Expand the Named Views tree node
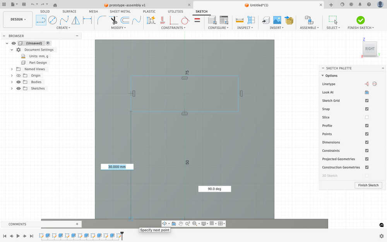This screenshot has width=387, height=242. pos(12,69)
